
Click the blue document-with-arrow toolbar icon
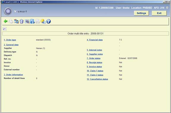32,21
